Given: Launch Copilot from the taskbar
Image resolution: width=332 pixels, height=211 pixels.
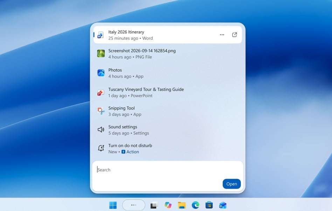Looking at the screenshot, I should 168,205.
